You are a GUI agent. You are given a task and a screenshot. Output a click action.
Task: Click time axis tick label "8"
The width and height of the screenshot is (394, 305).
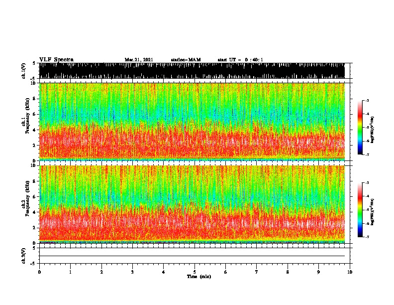[x=288, y=272]
